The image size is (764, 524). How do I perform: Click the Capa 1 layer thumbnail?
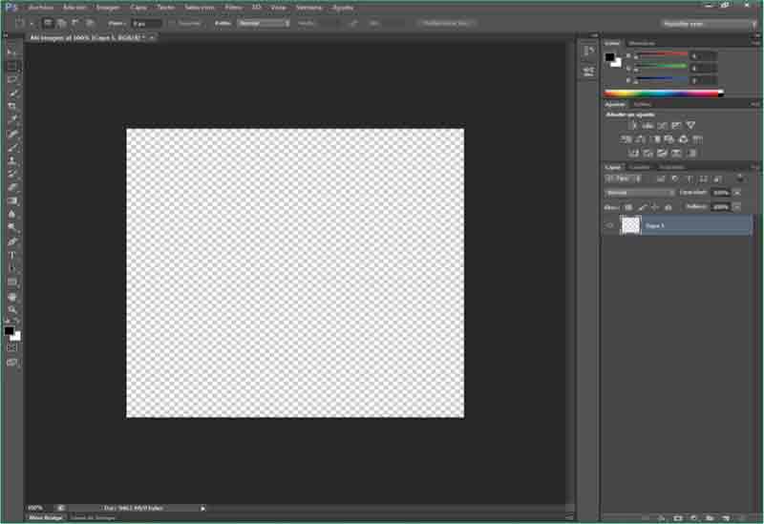630,225
